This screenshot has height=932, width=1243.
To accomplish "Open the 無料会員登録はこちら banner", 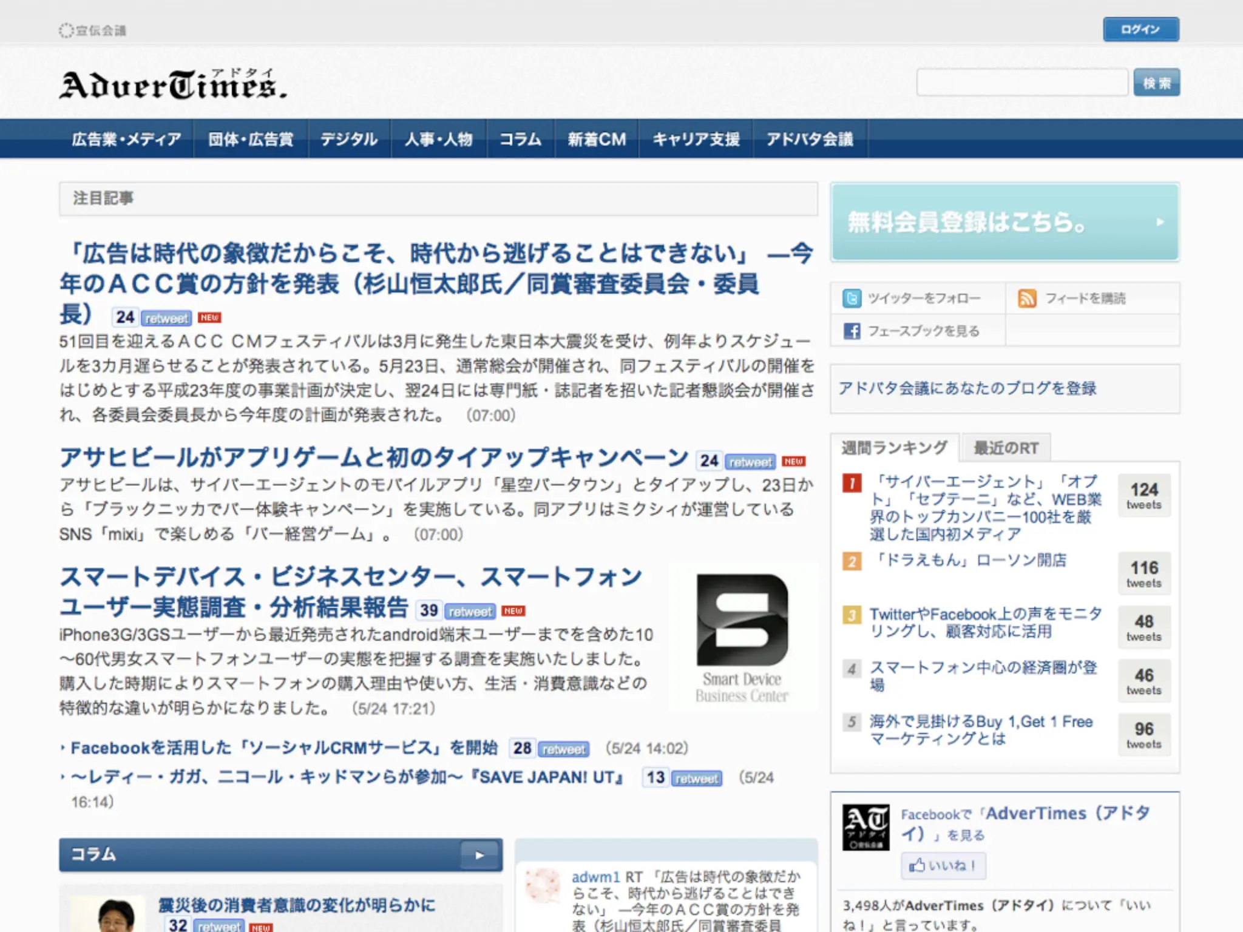I will (1004, 222).
